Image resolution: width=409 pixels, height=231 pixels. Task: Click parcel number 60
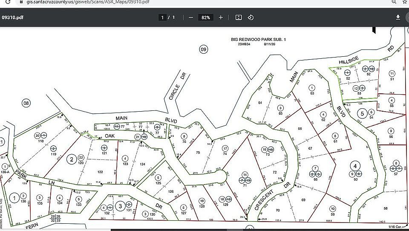tap(355, 179)
